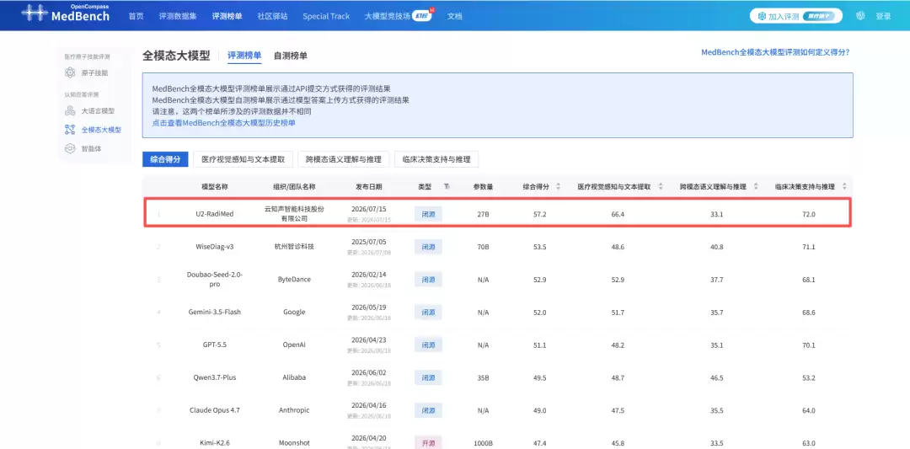Click organization Moonshot
The height and width of the screenshot is (449, 910).
coord(294,442)
